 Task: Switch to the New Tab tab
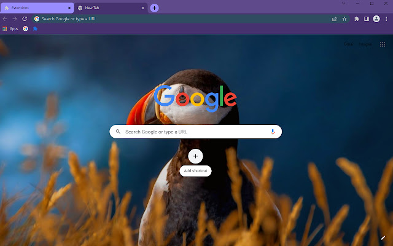[x=111, y=8]
